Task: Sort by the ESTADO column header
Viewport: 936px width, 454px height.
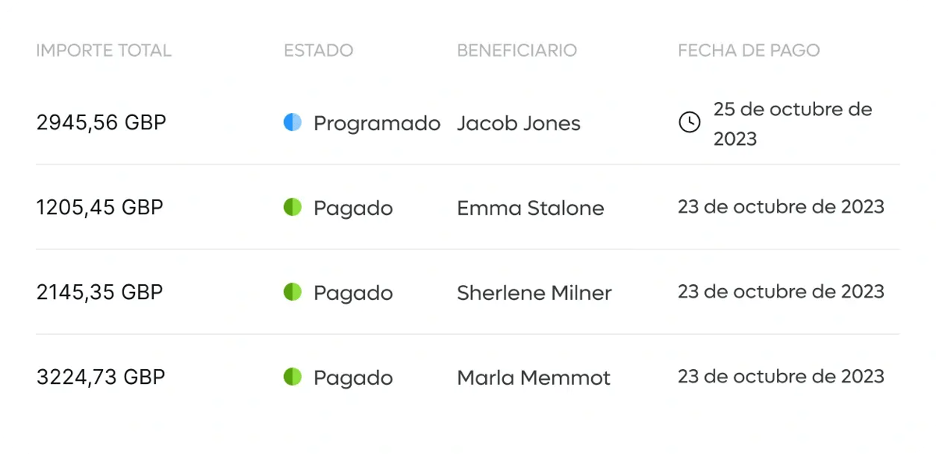Action: (318, 51)
